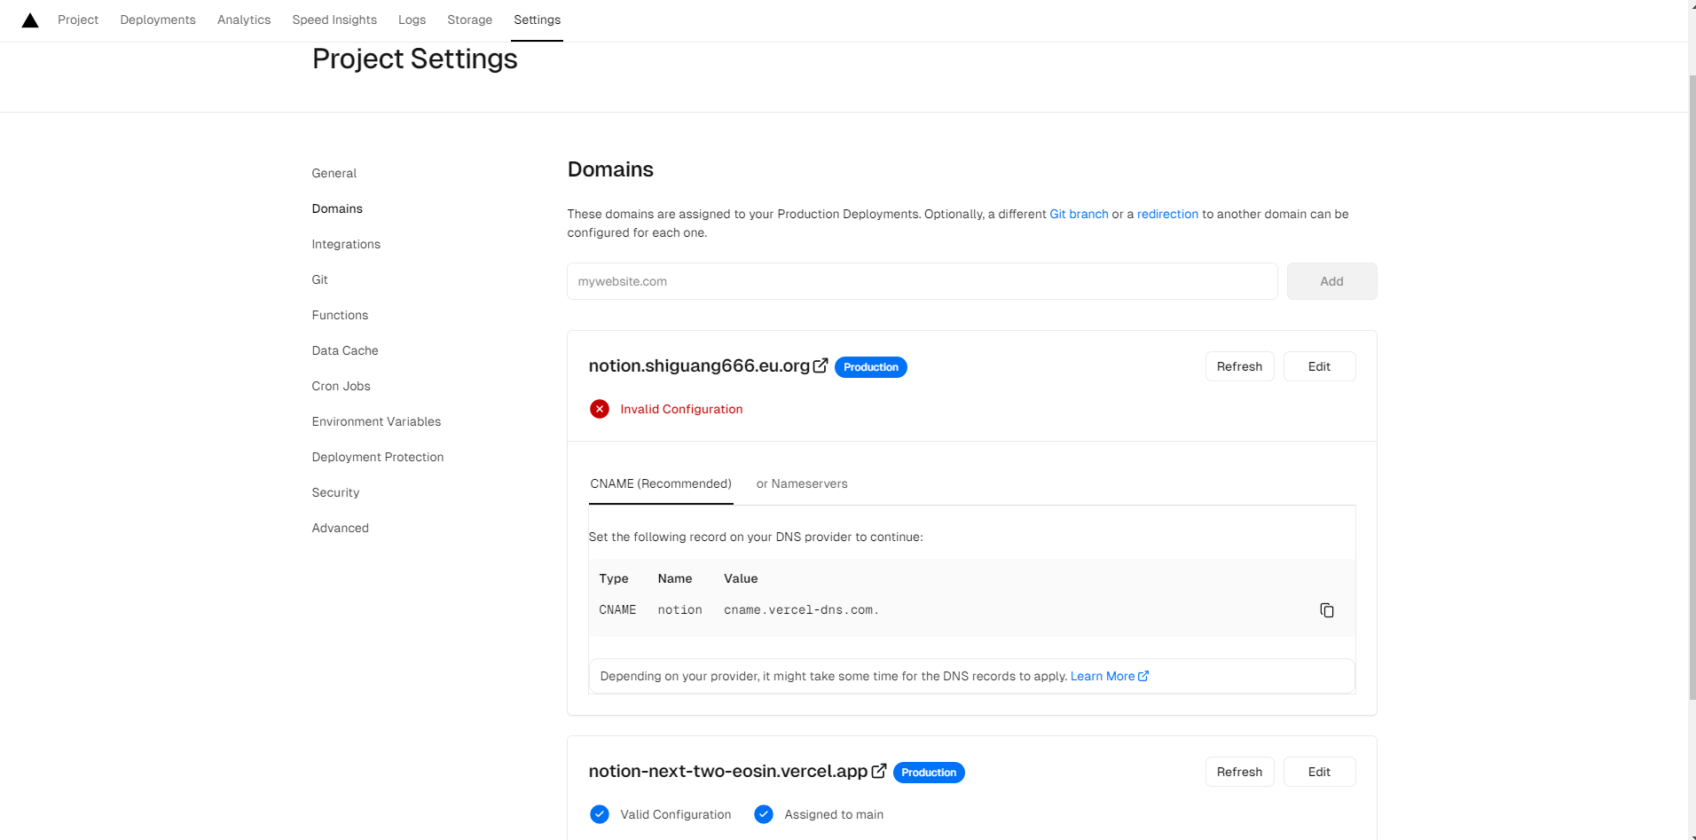Open the Learn More DNS link

tap(1109, 676)
